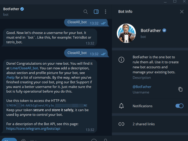Click the shared links chain icon

coord(121,124)
